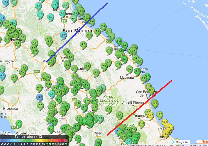Open the 2.1 temperature marker
Image resolution: width=208 pixels, height=146 pixels.
tap(100, 118)
